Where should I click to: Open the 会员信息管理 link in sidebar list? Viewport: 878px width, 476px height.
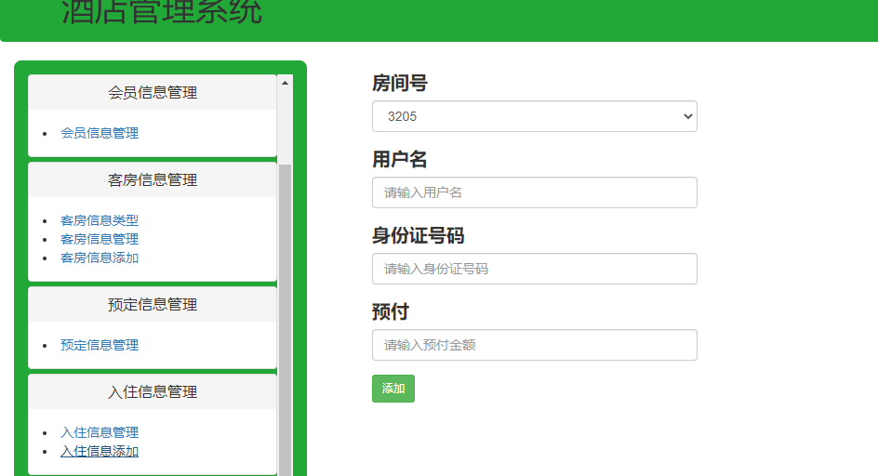click(x=100, y=133)
